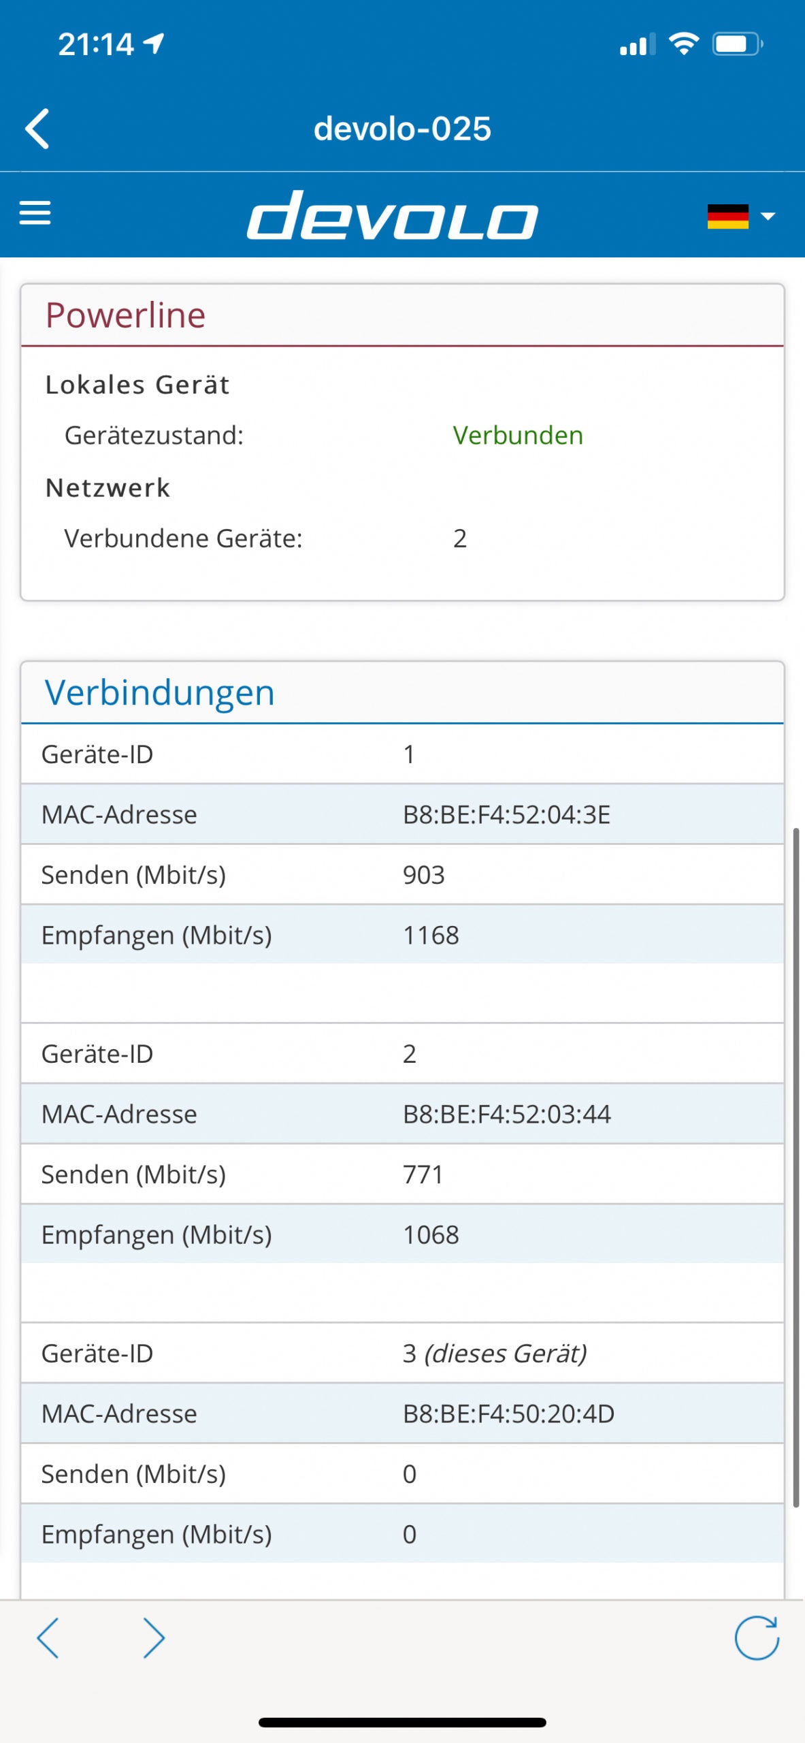Tap the devolo-025 page title
This screenshot has width=805, height=1743.
coord(402,129)
